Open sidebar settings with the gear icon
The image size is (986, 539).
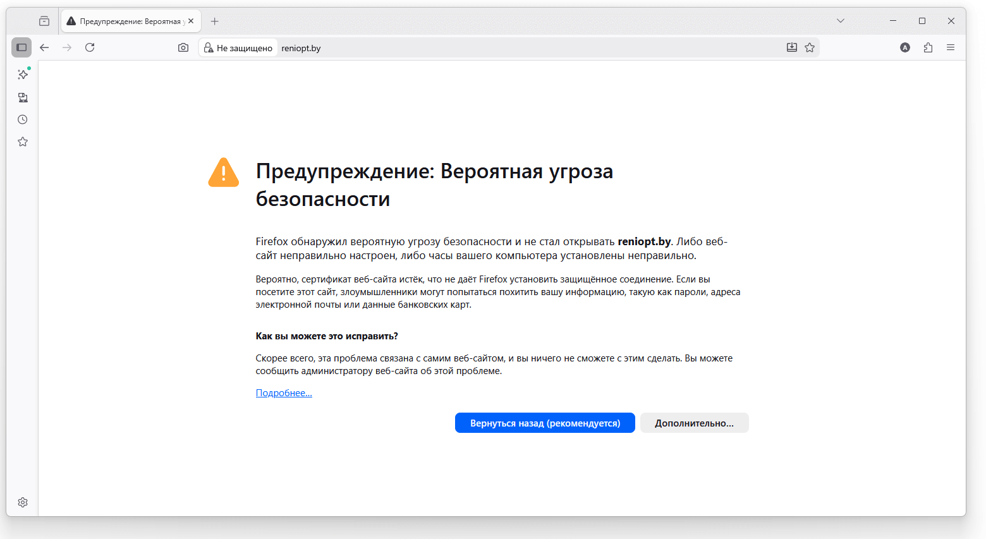23,502
